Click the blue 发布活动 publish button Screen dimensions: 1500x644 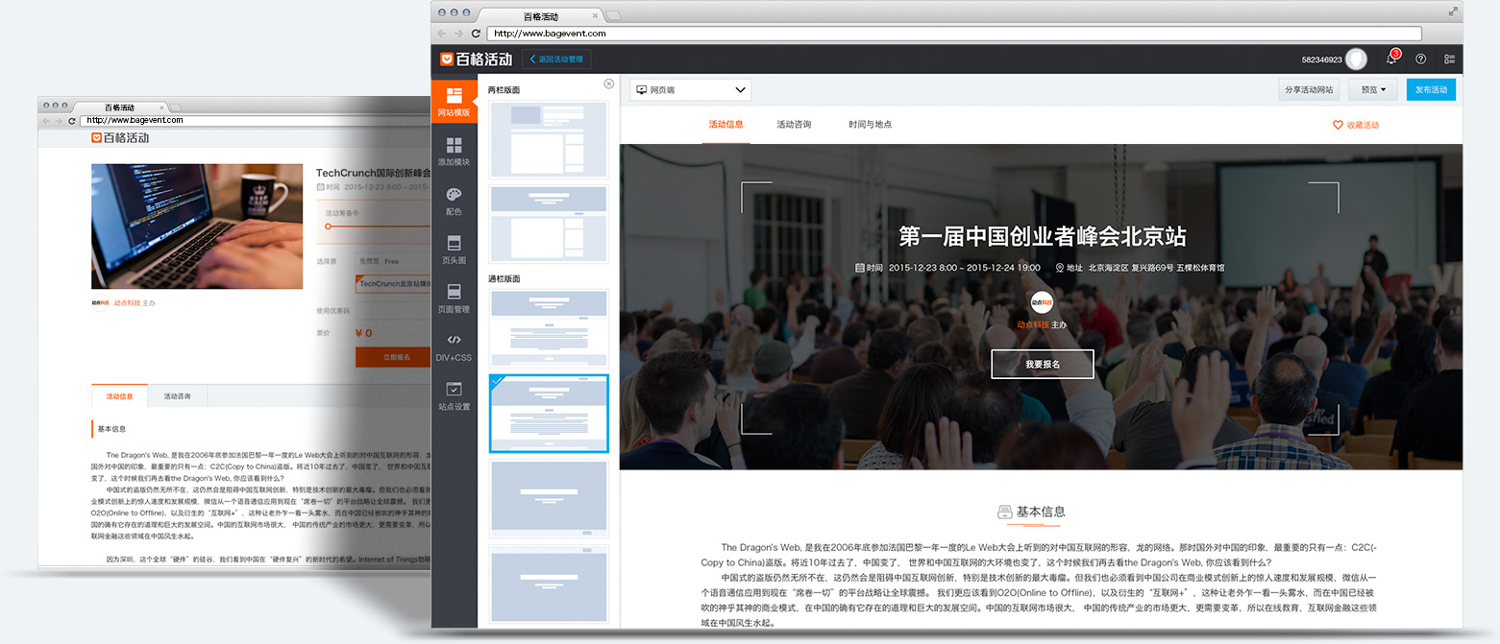click(1431, 90)
